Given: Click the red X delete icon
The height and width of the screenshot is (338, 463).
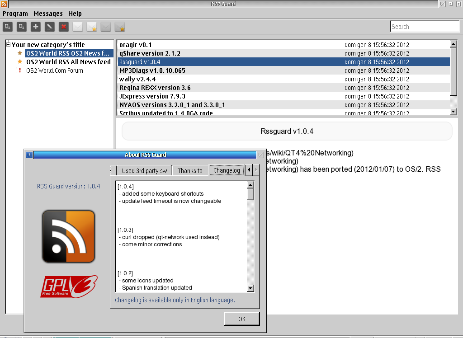Looking at the screenshot, I should tap(64, 27).
